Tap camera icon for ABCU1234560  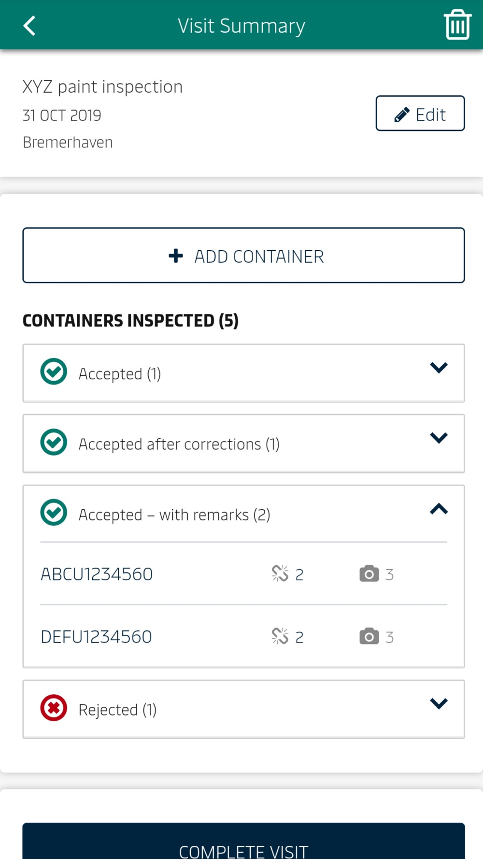point(369,573)
